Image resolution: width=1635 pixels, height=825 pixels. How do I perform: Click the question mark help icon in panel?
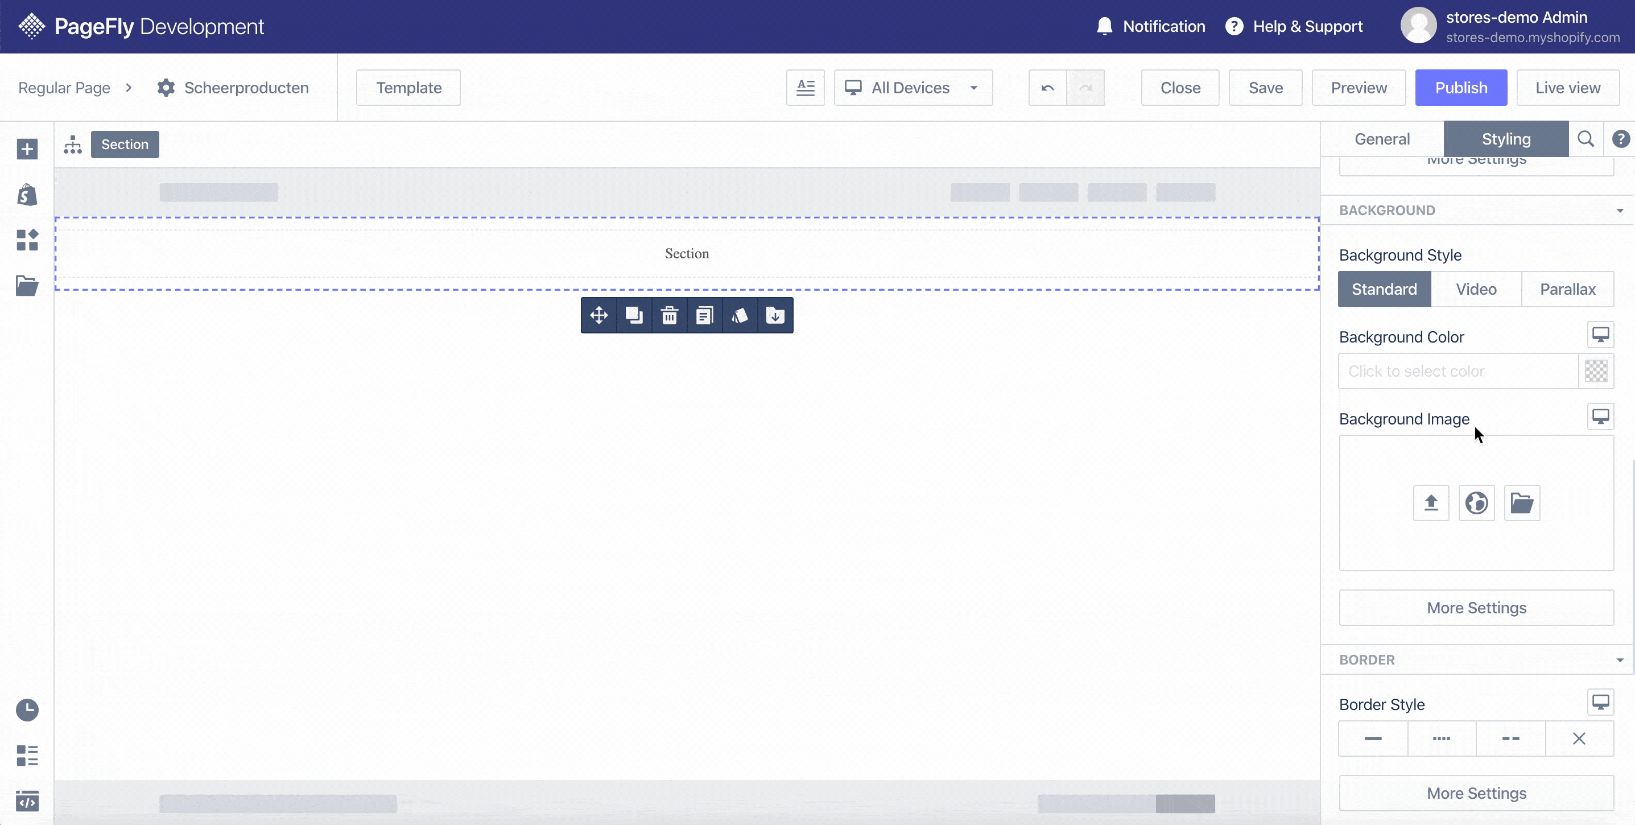point(1620,139)
